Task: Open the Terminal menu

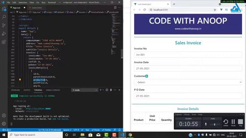Action: (x=52, y=3)
